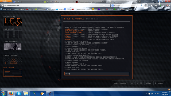171x96 pixels.
Task: Click the 'network' command text in console
Action: (68, 38)
